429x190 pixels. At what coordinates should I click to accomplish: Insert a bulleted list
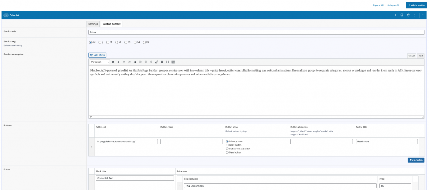pos(124,62)
